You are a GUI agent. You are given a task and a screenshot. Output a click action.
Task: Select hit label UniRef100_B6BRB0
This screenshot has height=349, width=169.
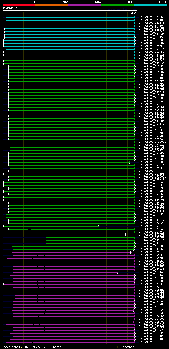click(152, 304)
